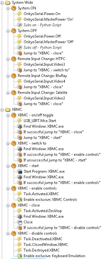Collapse the System.ON macro node
This screenshot has height=259, width=112.
[7, 8]
